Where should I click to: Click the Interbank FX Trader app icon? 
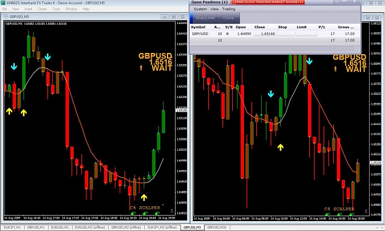pos(2,2)
